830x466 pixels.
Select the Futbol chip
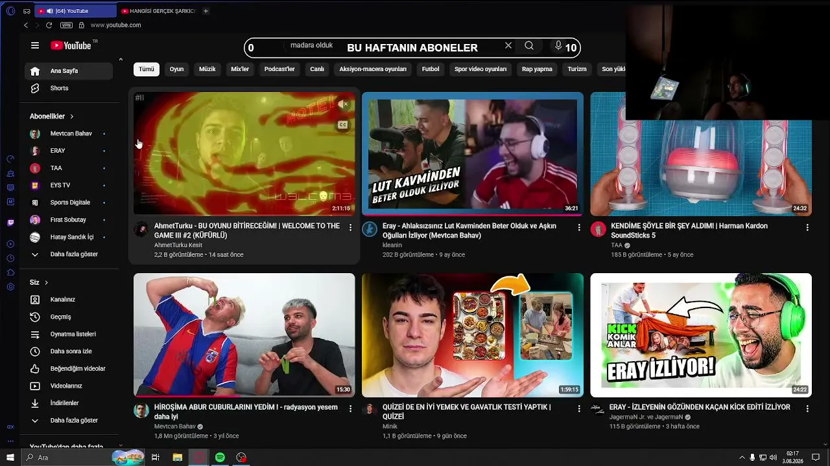point(431,69)
